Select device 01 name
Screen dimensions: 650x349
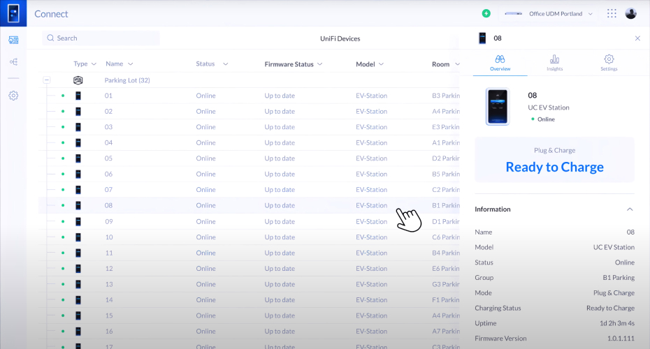pos(108,96)
